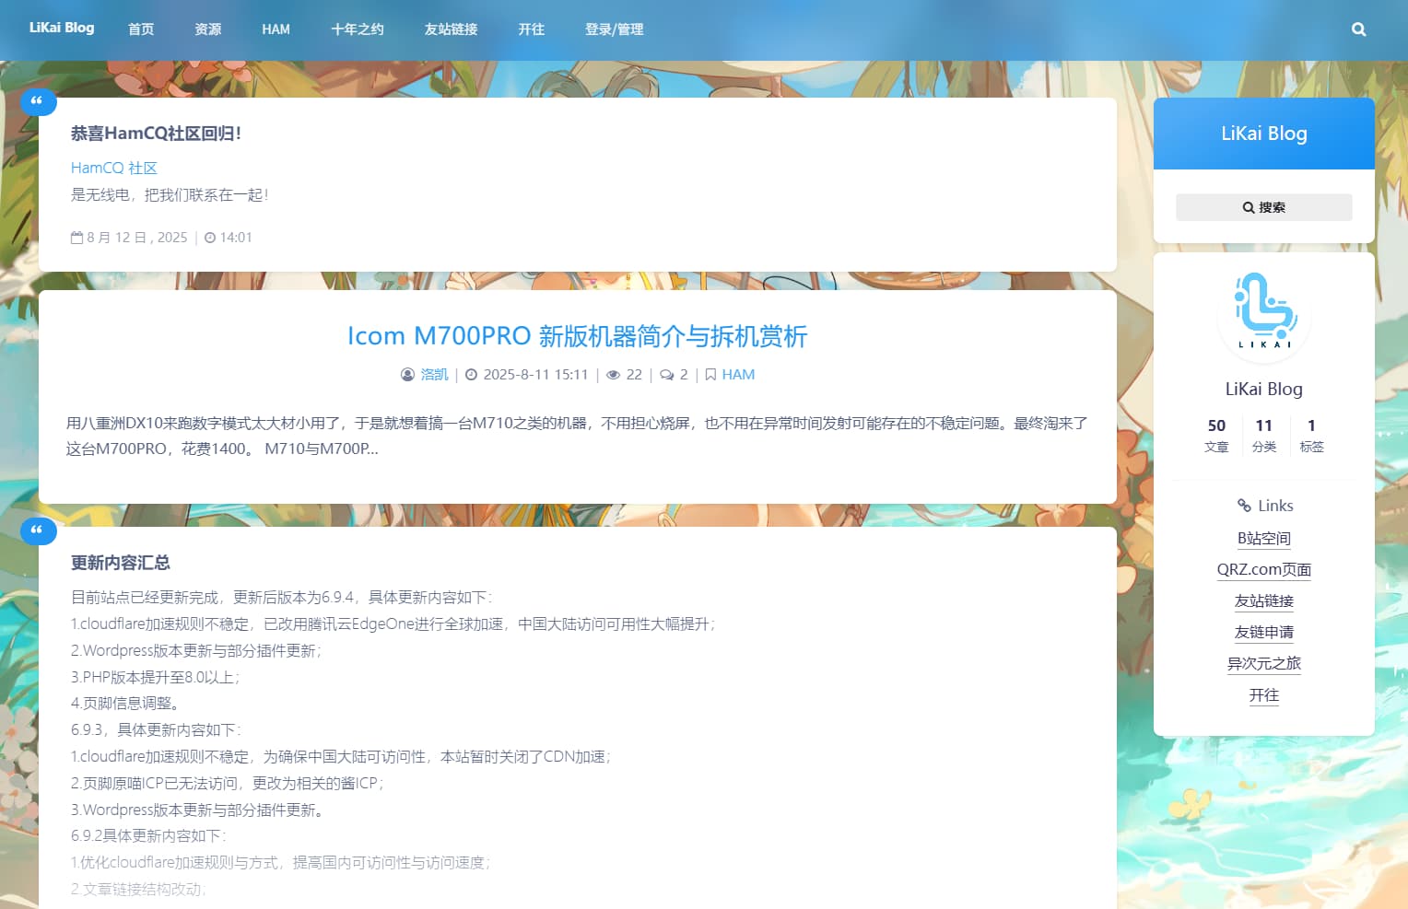Viewport: 1408px width, 909px height.
Task: Select the HAM navigation menu item
Action: point(276,29)
